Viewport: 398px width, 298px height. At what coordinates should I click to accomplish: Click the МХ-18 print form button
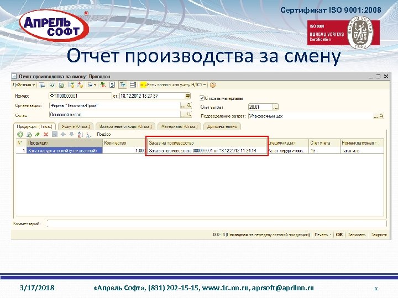261,235
